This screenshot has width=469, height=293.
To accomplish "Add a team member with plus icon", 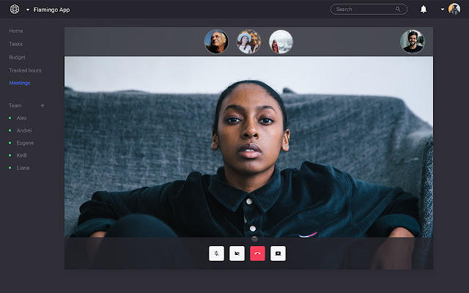I will [43, 105].
